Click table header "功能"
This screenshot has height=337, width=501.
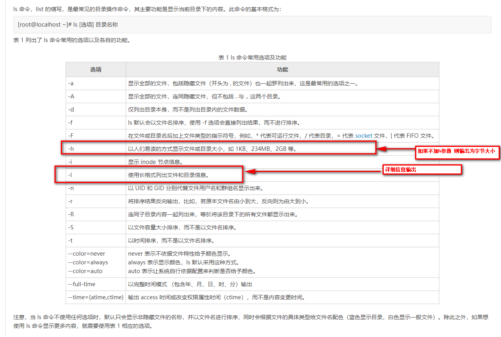[x=282, y=69]
